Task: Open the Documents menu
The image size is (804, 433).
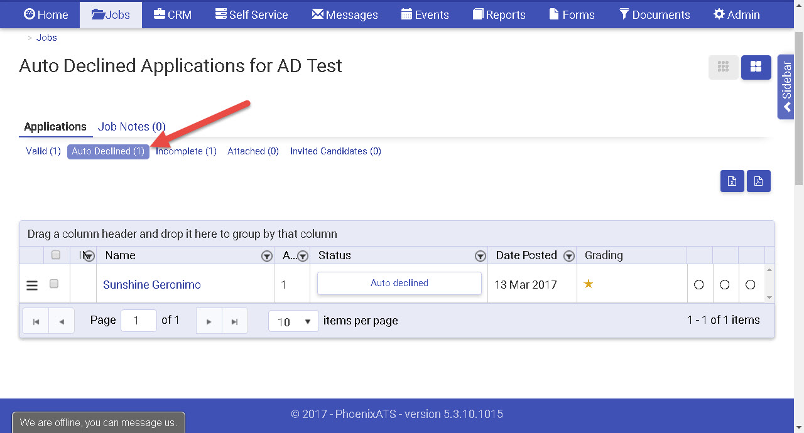Action: click(x=655, y=14)
